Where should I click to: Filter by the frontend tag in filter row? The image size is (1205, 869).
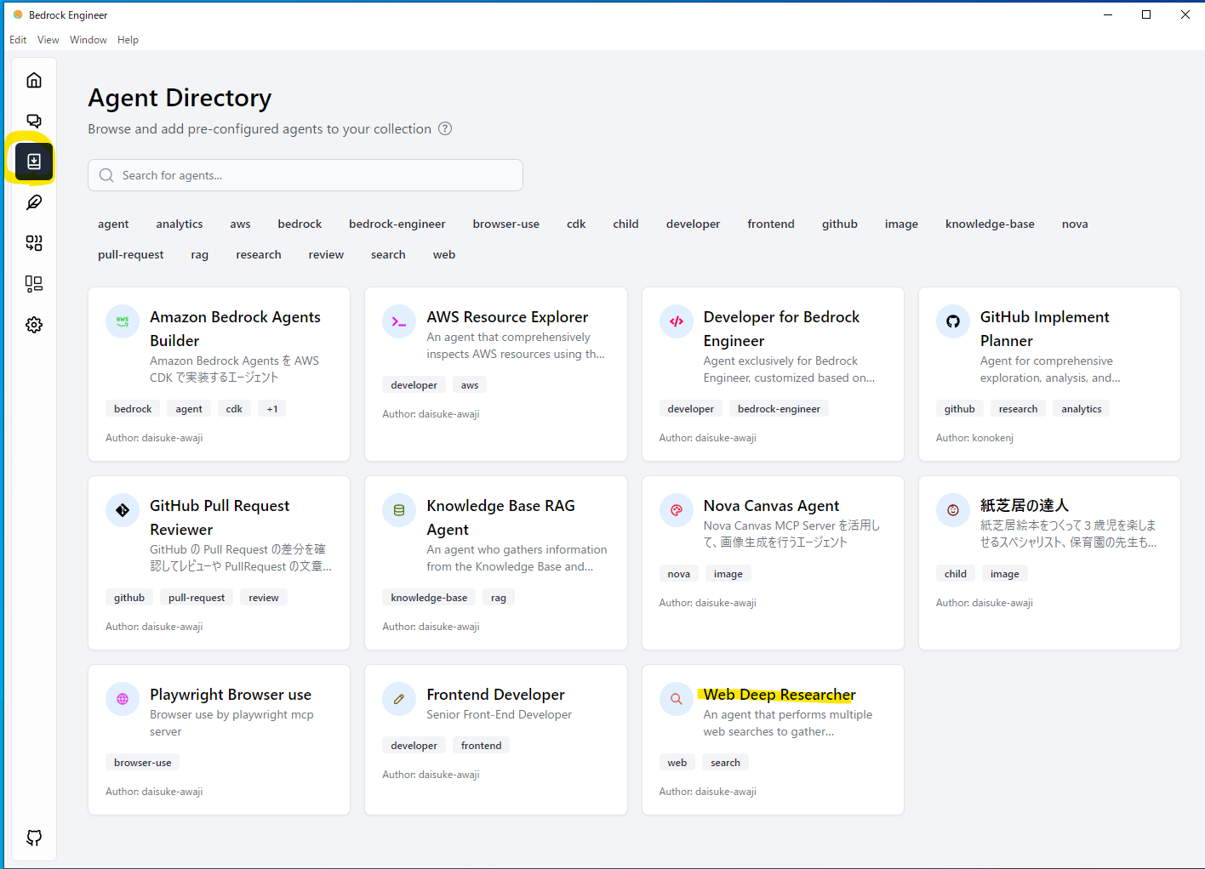(771, 224)
